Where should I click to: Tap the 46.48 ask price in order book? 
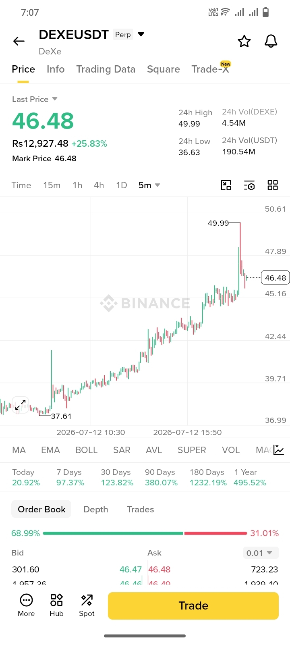coord(159,570)
